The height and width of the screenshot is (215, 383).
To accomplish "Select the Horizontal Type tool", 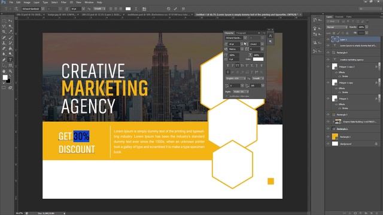I will [x=10, y=60].
